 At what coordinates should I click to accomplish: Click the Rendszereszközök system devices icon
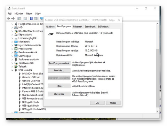coord(16,52)
